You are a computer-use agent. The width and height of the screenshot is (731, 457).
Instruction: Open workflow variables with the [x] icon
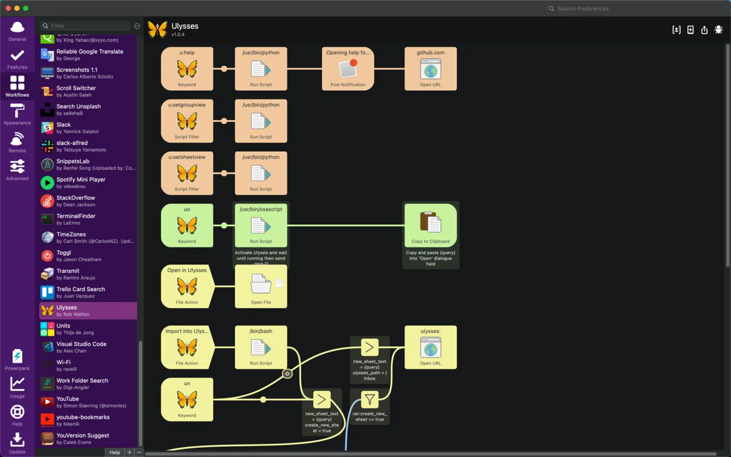676,30
